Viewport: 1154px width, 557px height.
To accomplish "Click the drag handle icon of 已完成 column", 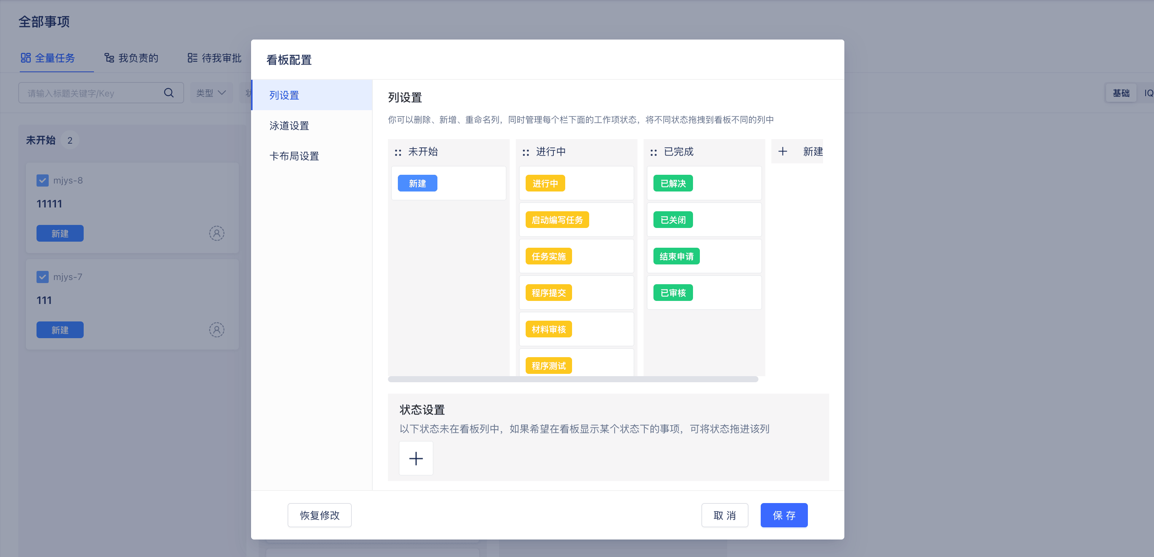I will 653,153.
